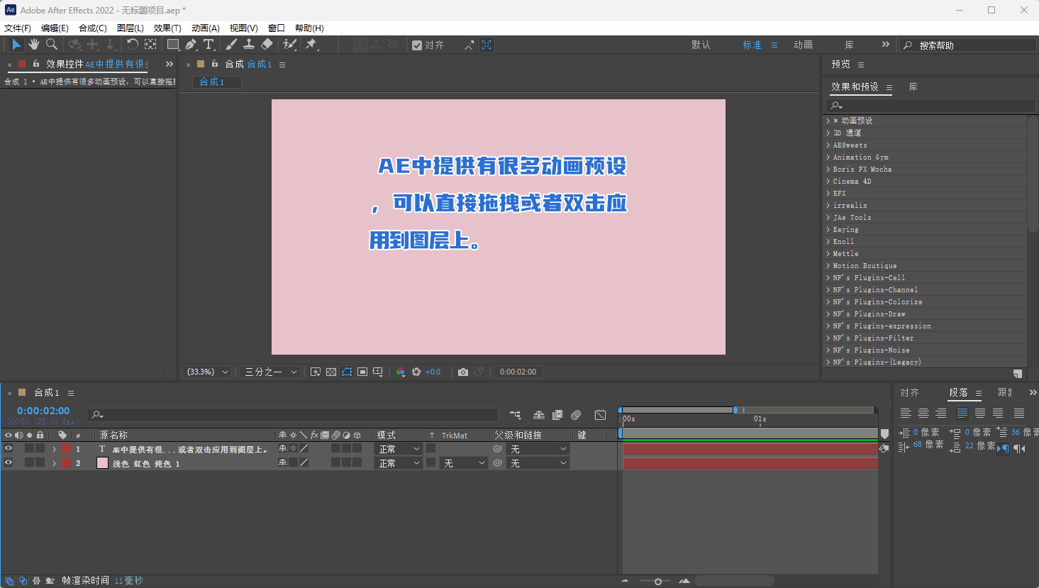Screen dimensions: 1039x588
Task: Click the snapshot camera icon in viewer
Action: point(463,372)
